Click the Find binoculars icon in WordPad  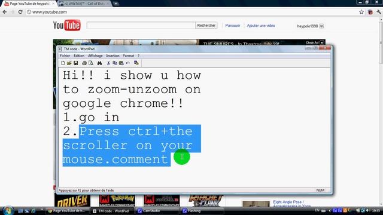[99, 63]
